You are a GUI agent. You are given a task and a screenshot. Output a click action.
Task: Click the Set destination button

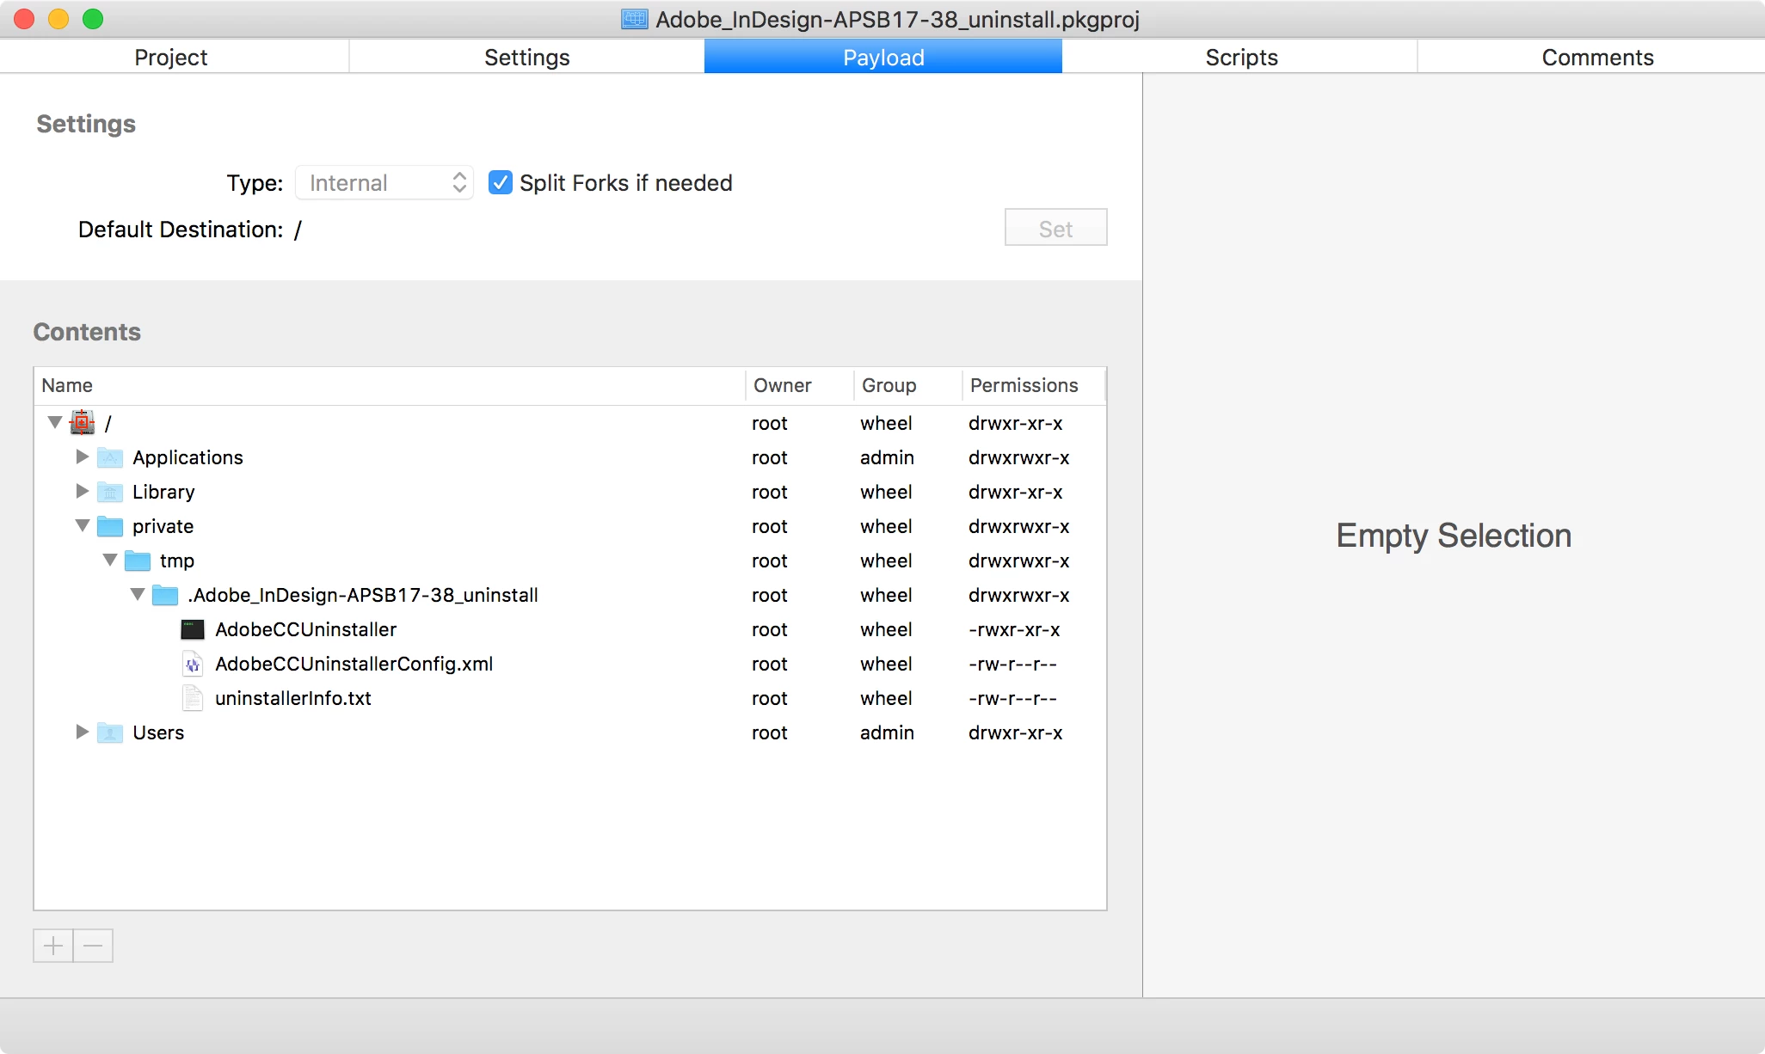pos(1055,228)
